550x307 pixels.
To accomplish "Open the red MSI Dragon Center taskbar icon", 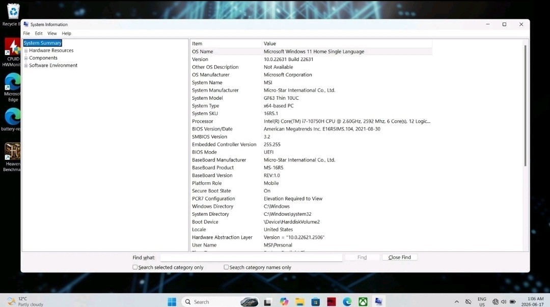I will [x=331, y=301].
